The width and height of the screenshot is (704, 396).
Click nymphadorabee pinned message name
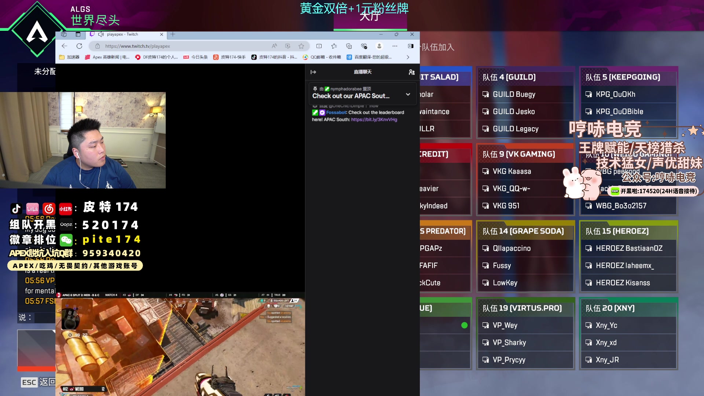pyautogui.click(x=346, y=89)
